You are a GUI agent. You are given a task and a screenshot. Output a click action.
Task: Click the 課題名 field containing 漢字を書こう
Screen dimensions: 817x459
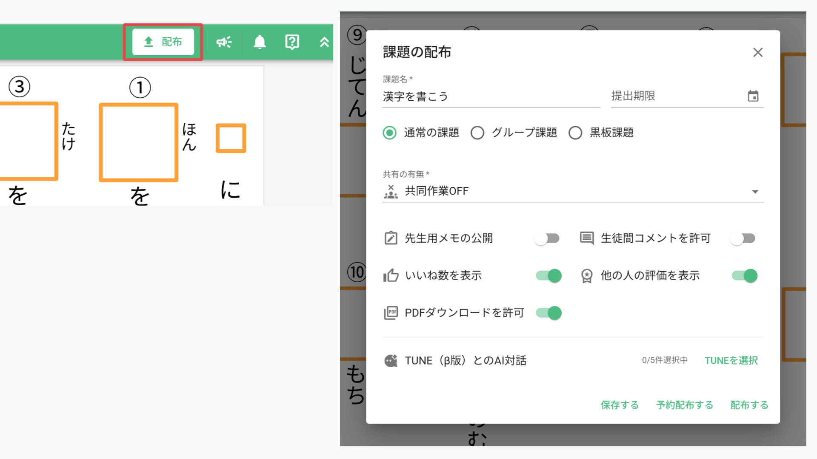tap(491, 96)
